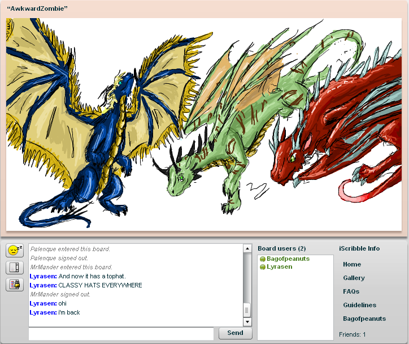This screenshot has height=344, width=409.
Task: Focus the chat message input field
Action: (x=121, y=333)
